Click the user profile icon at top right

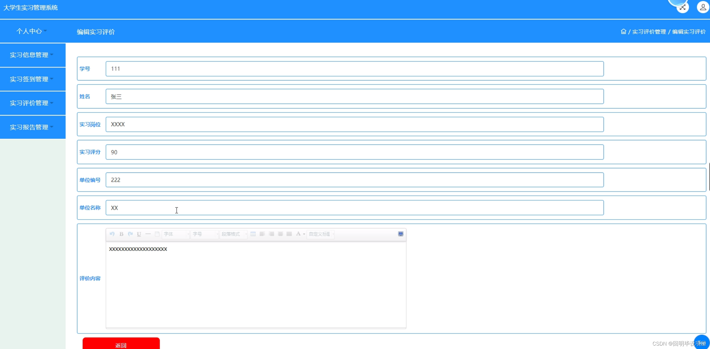click(x=703, y=7)
